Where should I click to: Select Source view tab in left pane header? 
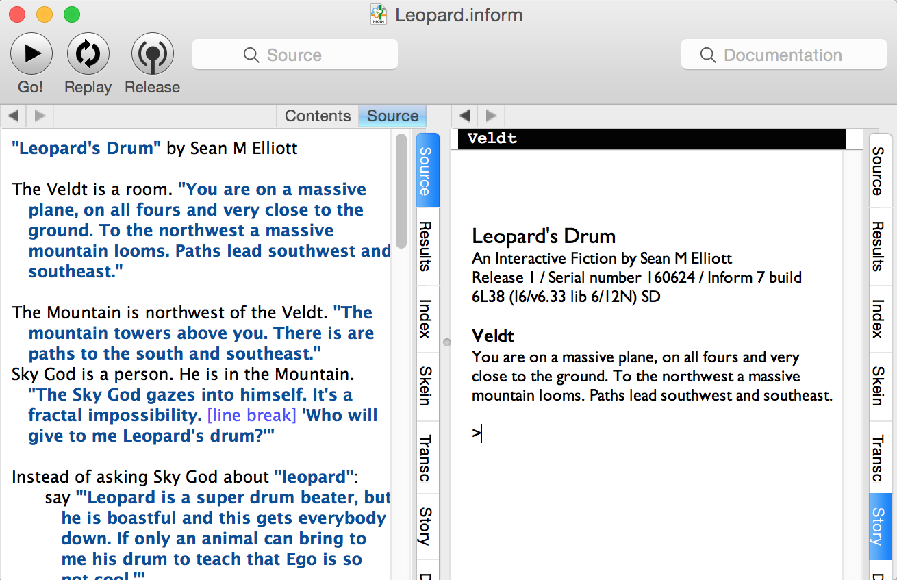pyautogui.click(x=393, y=116)
